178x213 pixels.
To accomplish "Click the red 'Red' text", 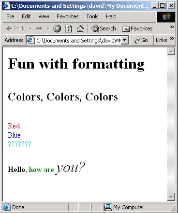I will [14, 126].
